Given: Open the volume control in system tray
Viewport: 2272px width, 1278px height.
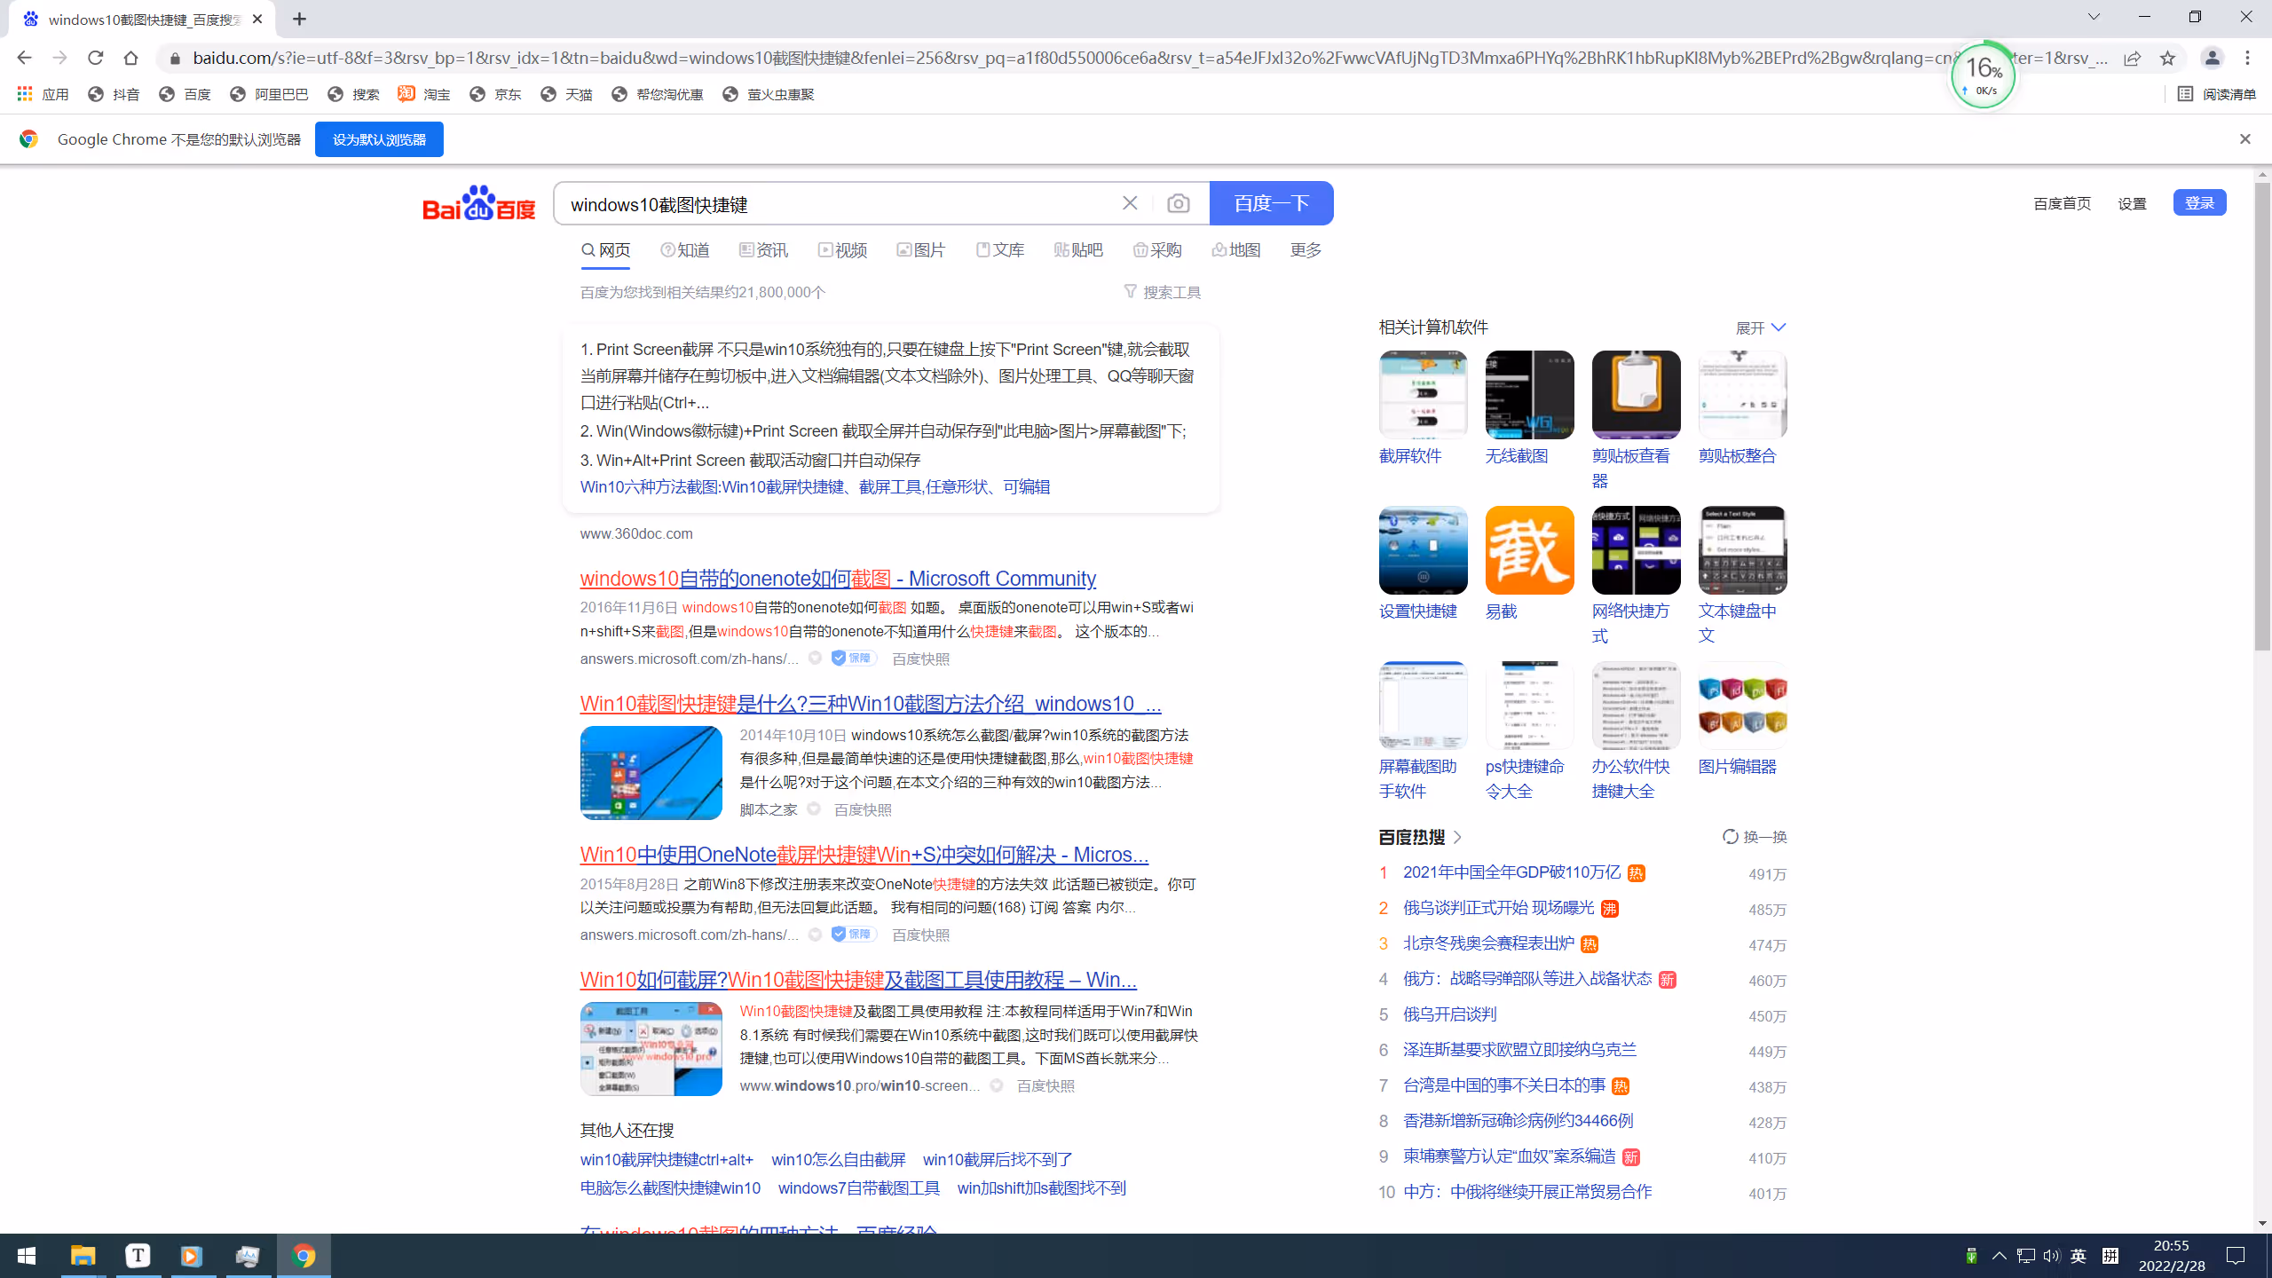Looking at the screenshot, I should pos(2051,1256).
